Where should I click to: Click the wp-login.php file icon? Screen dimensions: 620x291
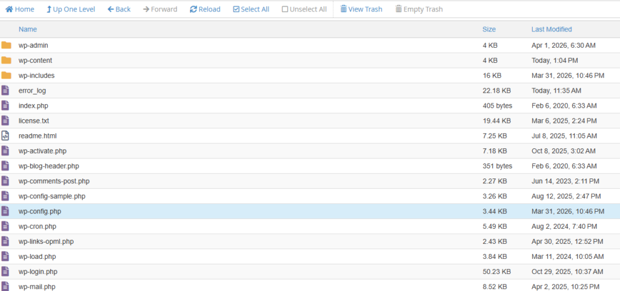(x=5, y=272)
